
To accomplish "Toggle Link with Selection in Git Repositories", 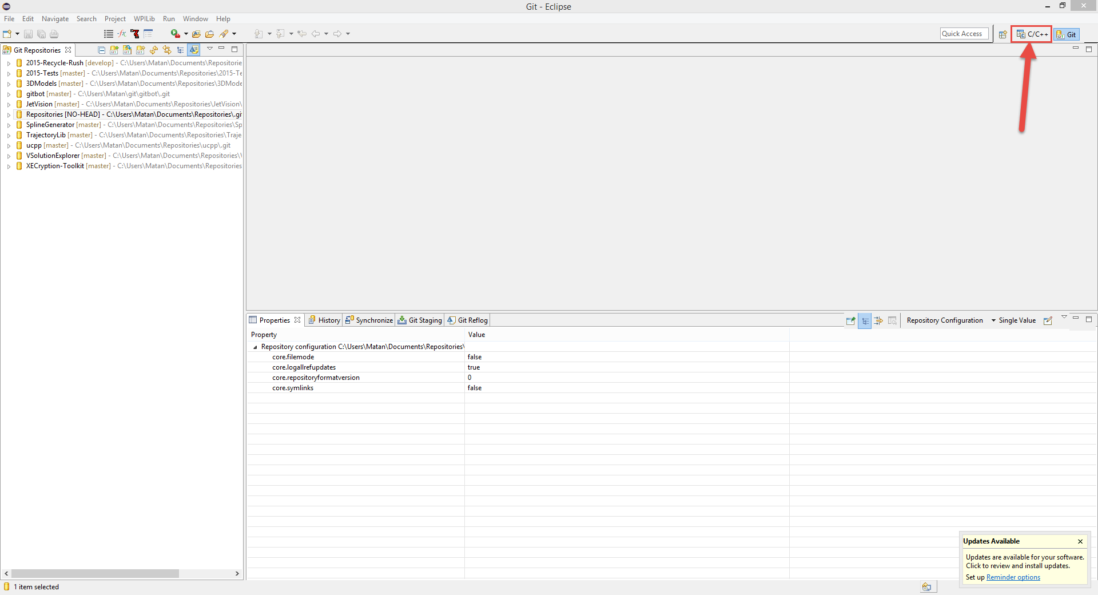I will point(167,50).
